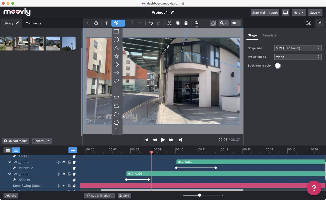Collapse the IMG_0389 layer

(x=9, y=162)
